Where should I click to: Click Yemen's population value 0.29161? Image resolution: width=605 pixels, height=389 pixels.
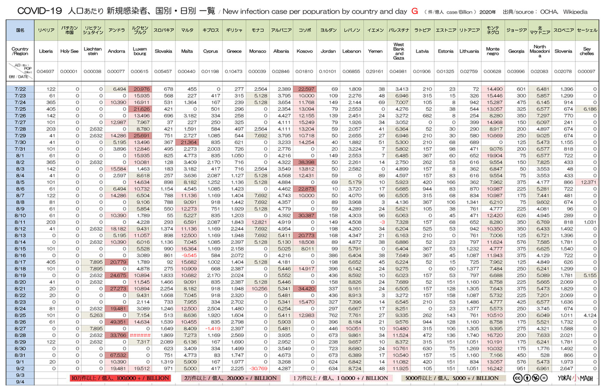point(375,71)
